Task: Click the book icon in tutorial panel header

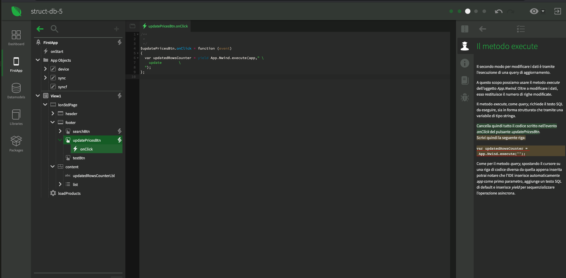Action: [465, 29]
